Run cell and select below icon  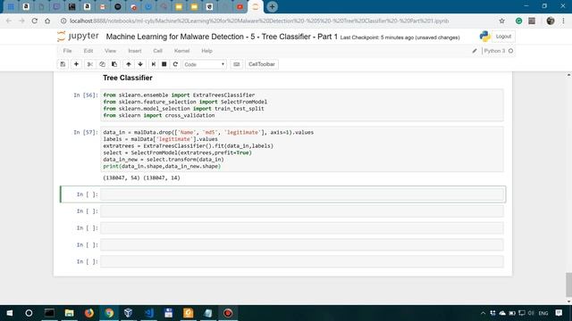coord(154,64)
